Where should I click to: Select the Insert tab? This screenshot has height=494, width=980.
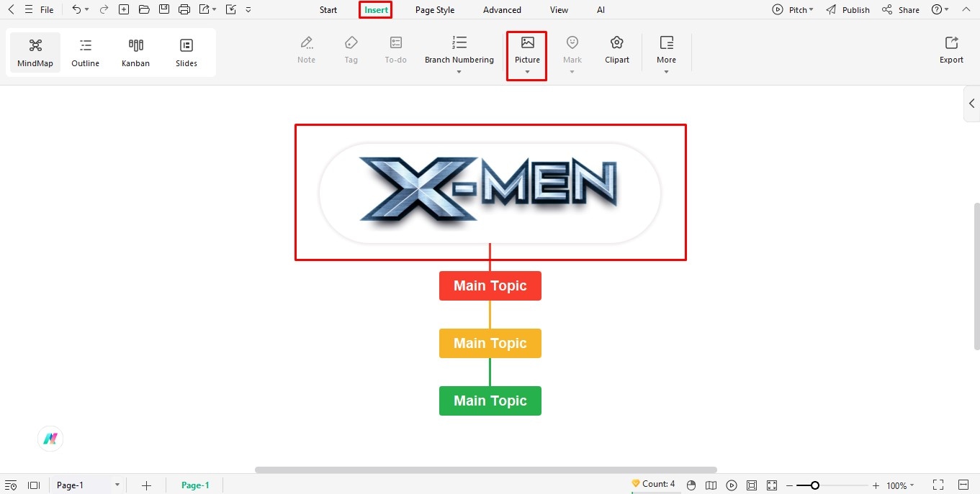click(x=376, y=10)
